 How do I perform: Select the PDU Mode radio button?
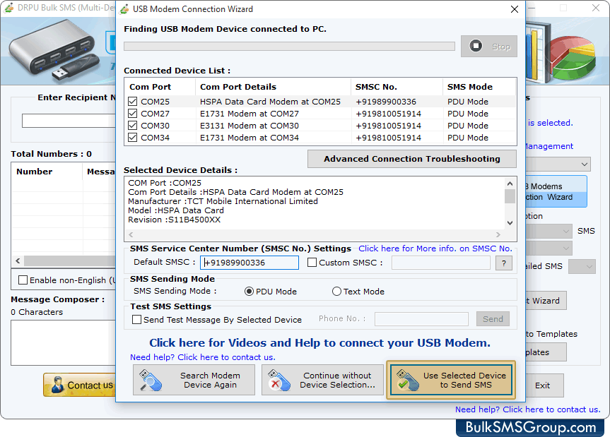point(249,292)
